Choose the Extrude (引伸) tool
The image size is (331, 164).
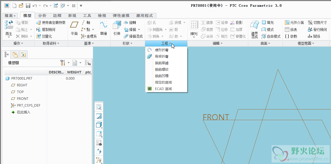tap(117, 28)
